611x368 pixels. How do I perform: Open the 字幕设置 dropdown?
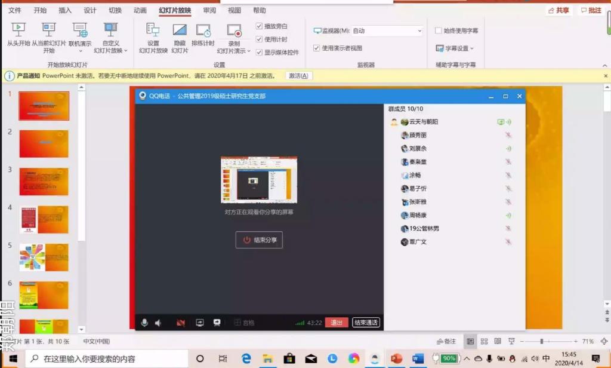[455, 48]
